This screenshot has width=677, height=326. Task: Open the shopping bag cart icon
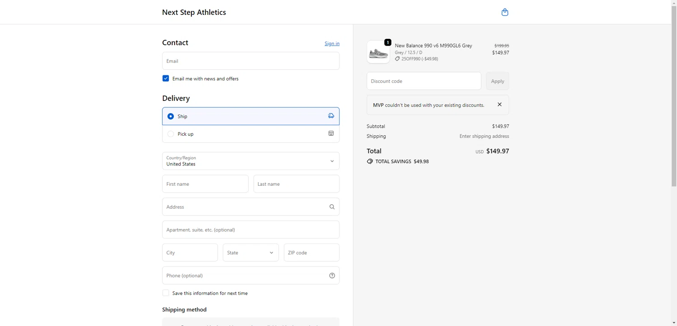click(505, 12)
